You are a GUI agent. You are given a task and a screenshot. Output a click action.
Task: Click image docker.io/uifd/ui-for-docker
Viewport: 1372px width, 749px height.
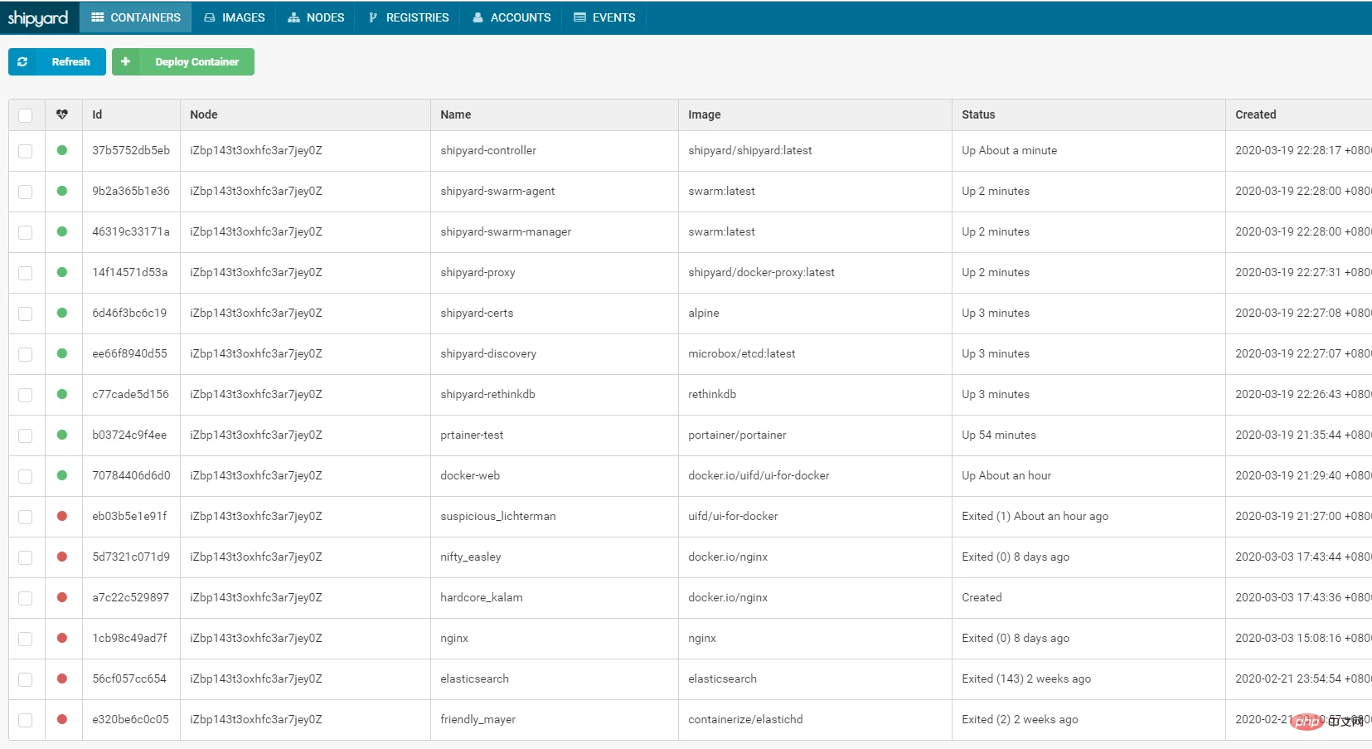[x=759, y=475]
